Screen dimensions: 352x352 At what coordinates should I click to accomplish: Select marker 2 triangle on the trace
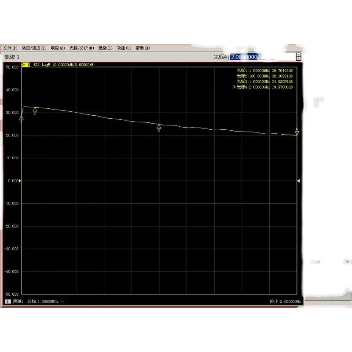35,110
